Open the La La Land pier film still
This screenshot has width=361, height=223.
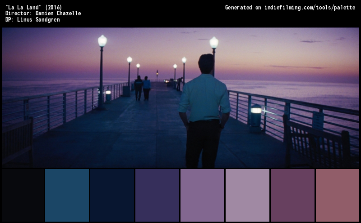180,98
